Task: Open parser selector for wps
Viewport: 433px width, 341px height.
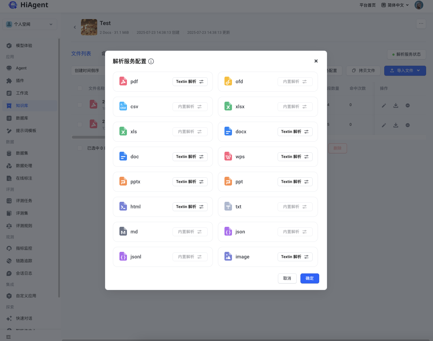Action: pos(295,157)
